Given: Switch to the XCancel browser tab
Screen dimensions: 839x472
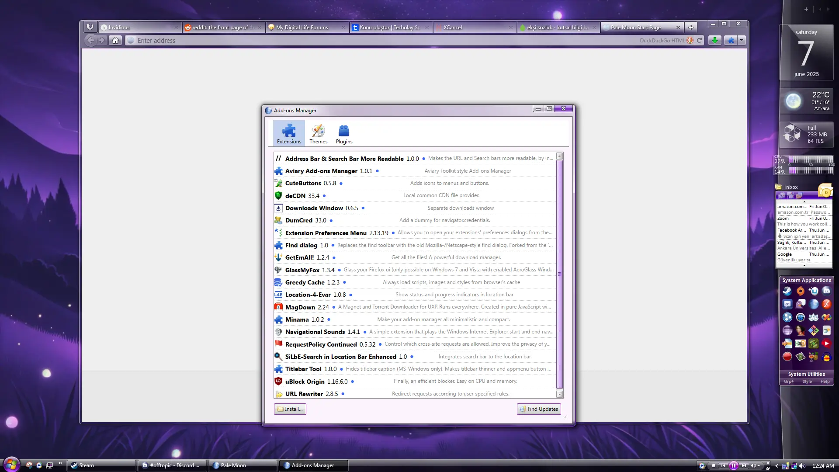Looking at the screenshot, I should [475, 27].
